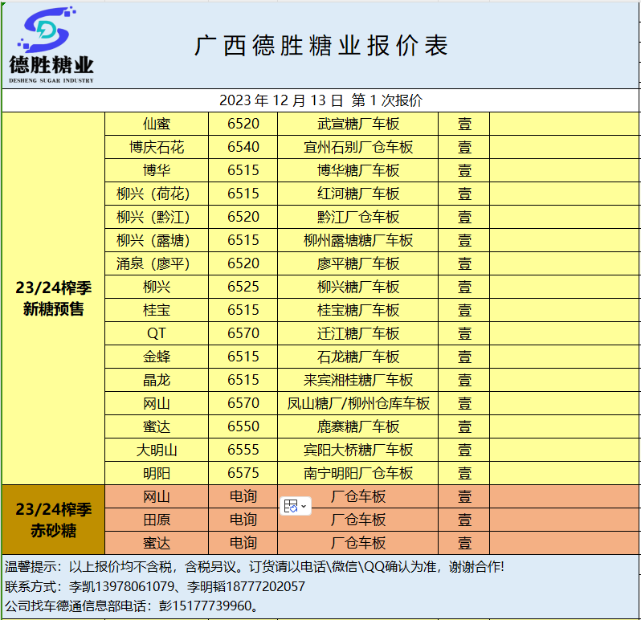
Task: Click the paste options clipboard icon
Action: [290, 506]
